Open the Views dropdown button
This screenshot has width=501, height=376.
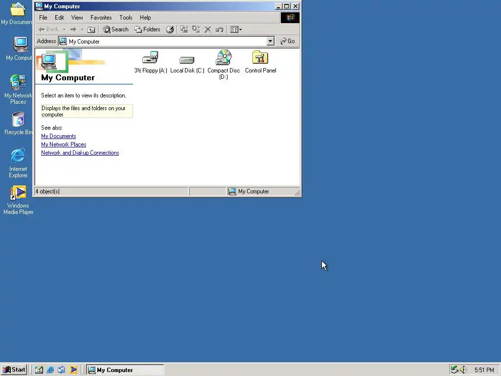pos(236,29)
